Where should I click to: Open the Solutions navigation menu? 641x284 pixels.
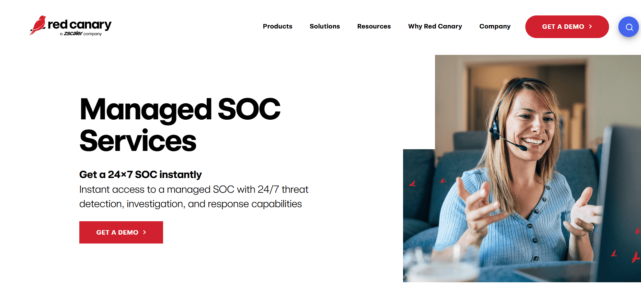(x=324, y=26)
